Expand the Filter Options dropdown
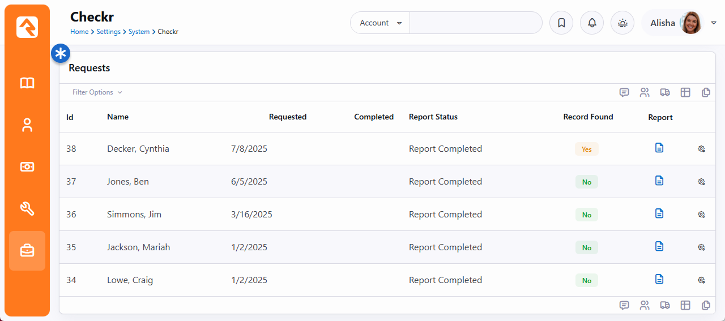 (x=97, y=92)
